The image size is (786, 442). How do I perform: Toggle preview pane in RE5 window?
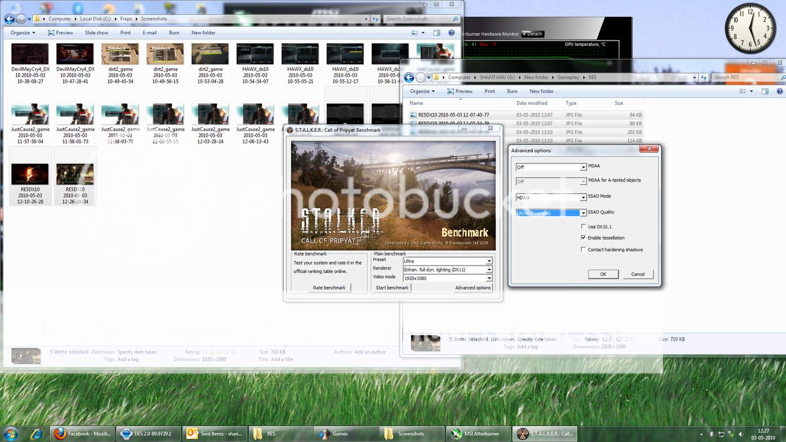click(765, 91)
